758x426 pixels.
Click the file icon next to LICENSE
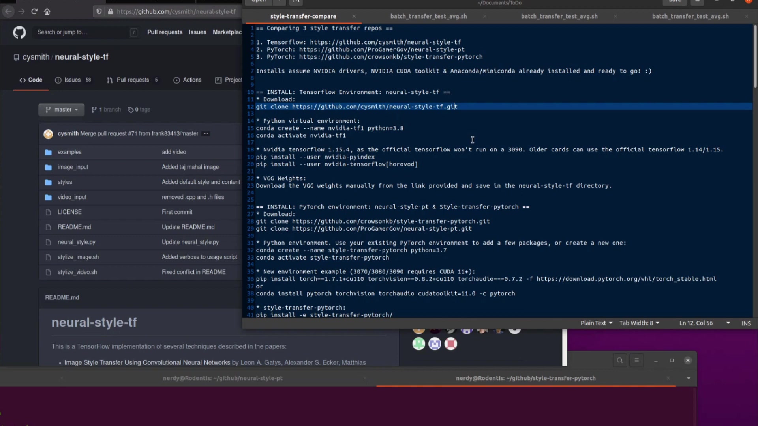(48, 212)
